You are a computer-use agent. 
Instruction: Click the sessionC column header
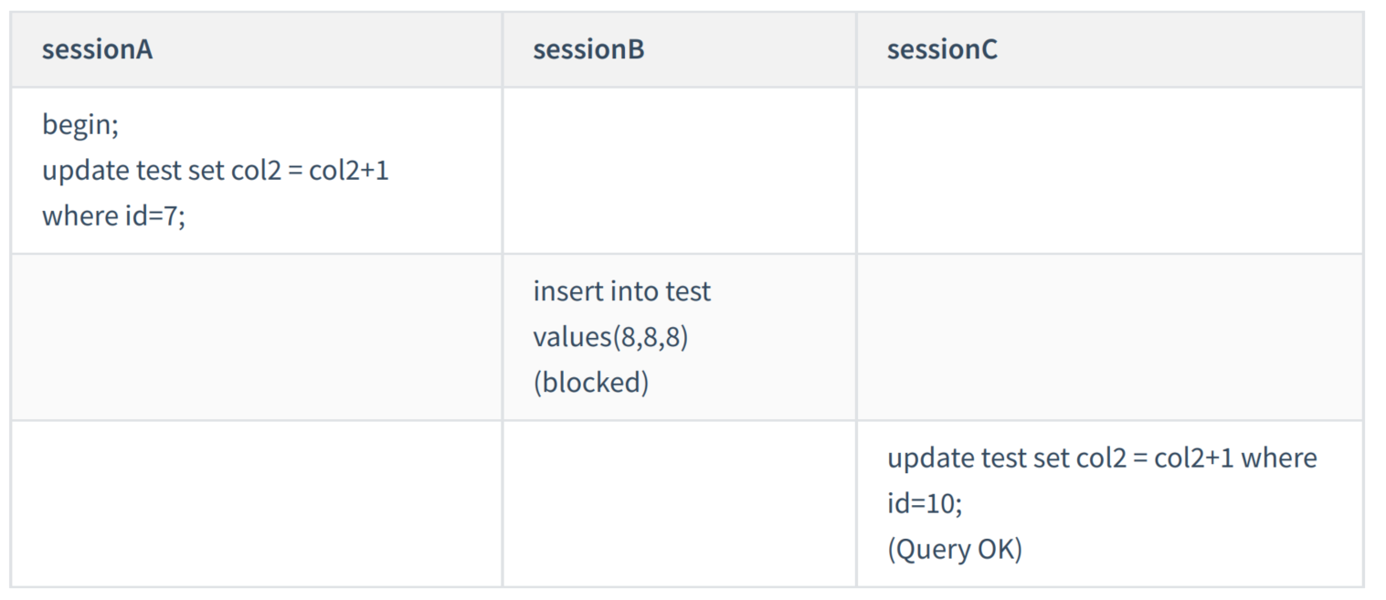coord(942,49)
